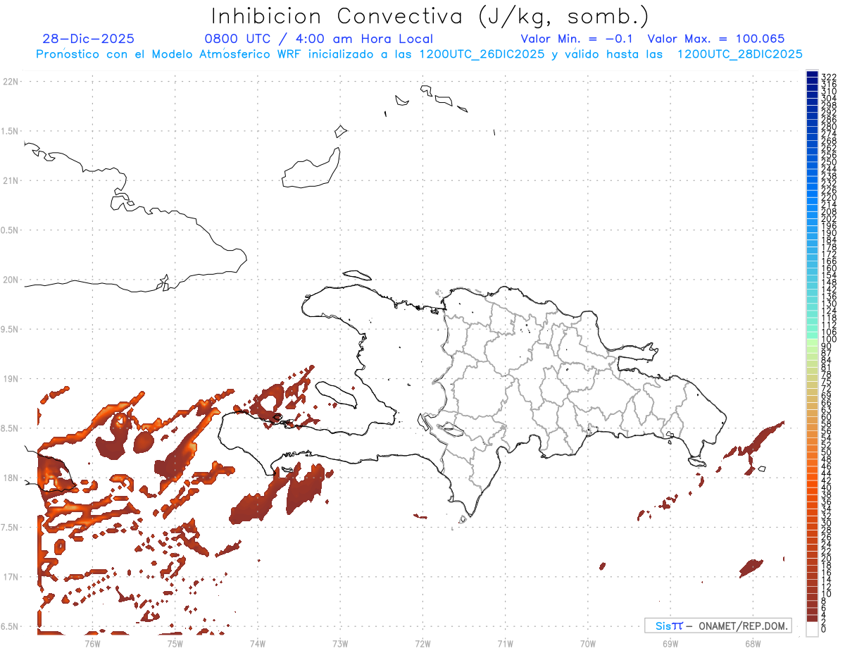Click the '69W' longitude label

[x=670, y=643]
